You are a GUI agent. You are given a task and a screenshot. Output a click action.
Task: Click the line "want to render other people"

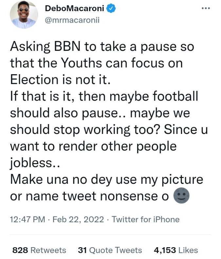(93, 146)
